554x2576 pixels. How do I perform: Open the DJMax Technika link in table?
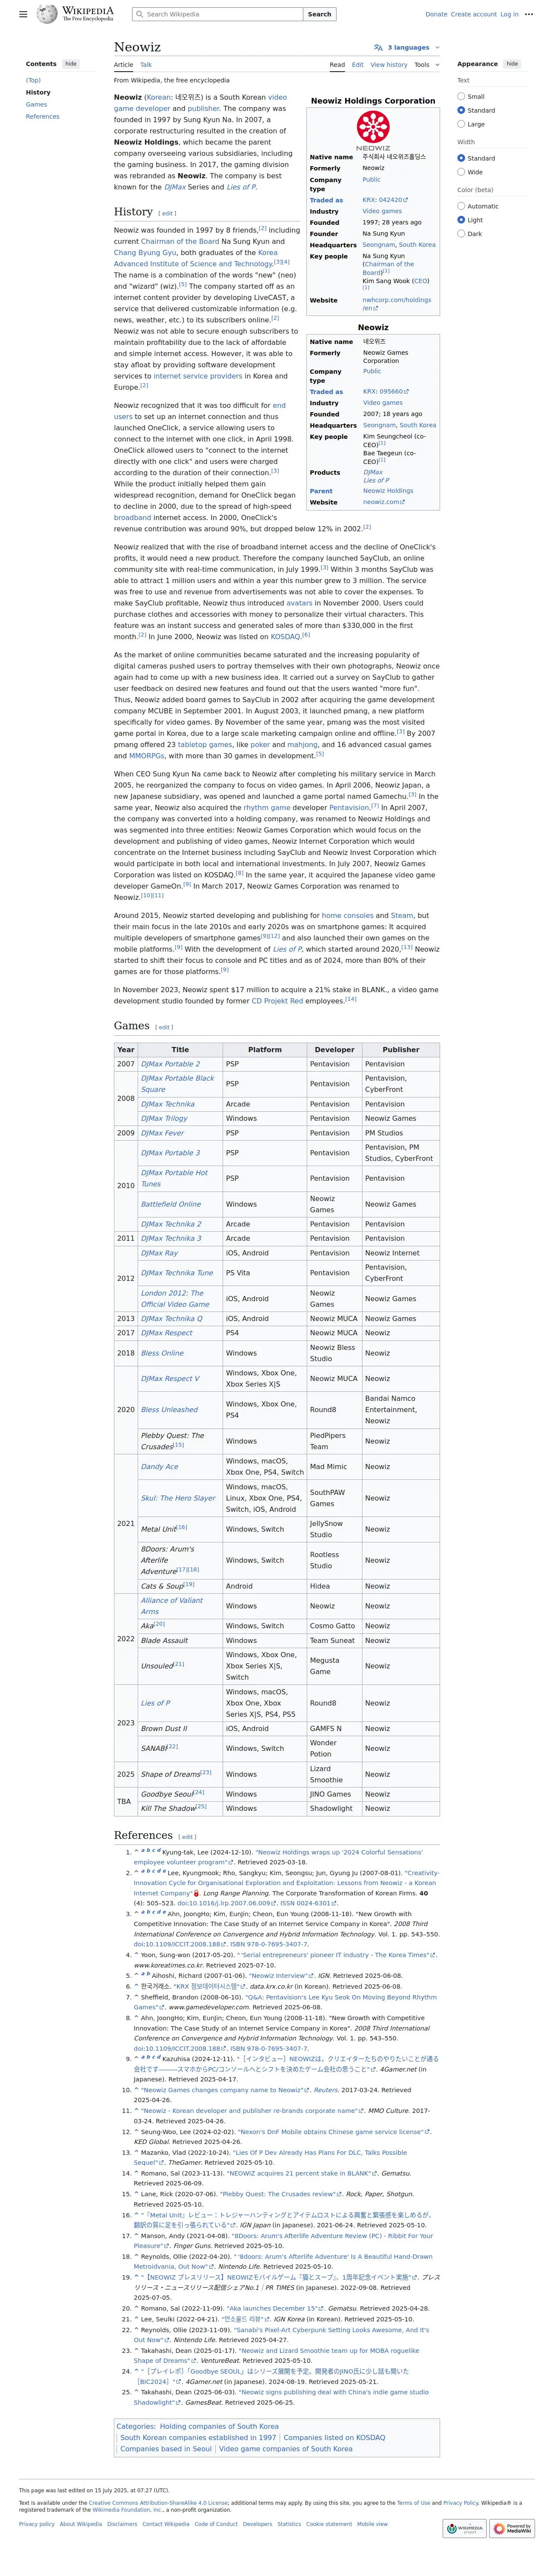[x=167, y=1104]
